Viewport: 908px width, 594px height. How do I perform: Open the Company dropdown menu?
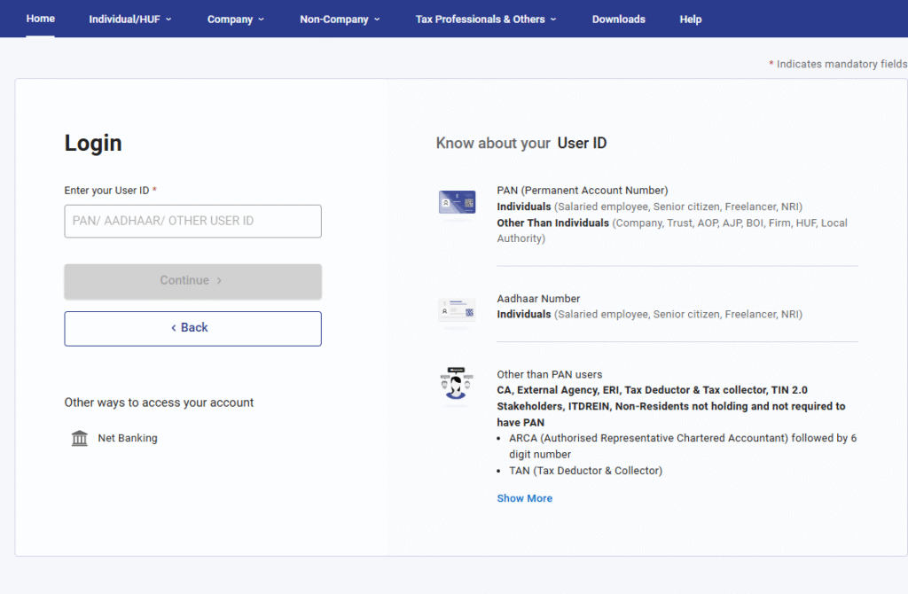pyautogui.click(x=236, y=19)
